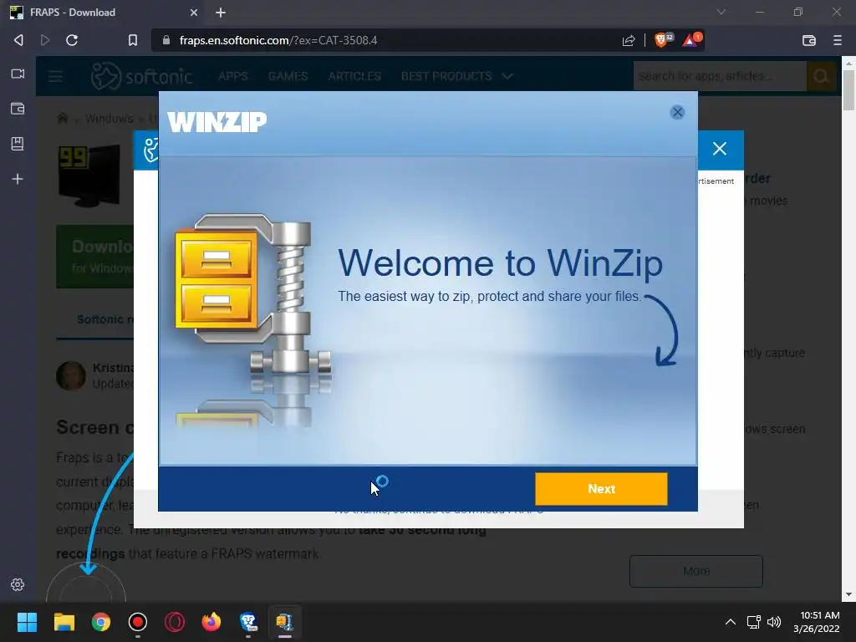This screenshot has height=642, width=856.
Task: Open Firefox from taskbar
Action: [211, 622]
